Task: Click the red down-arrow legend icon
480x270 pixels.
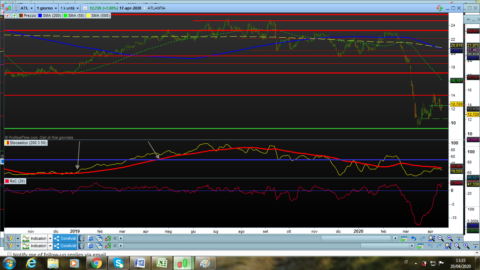Action: tap(8, 15)
